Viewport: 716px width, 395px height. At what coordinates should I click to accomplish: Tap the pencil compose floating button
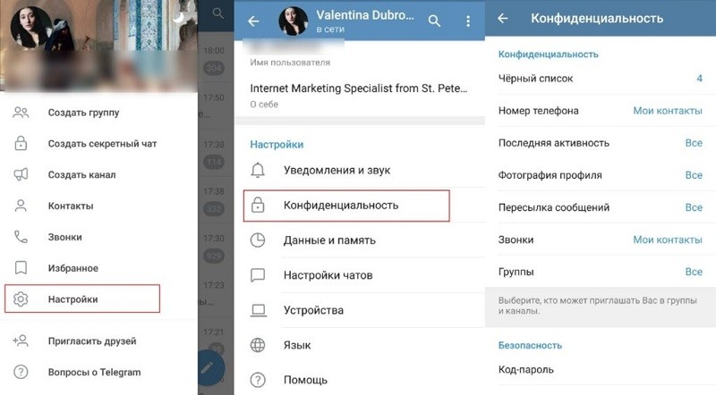click(210, 367)
